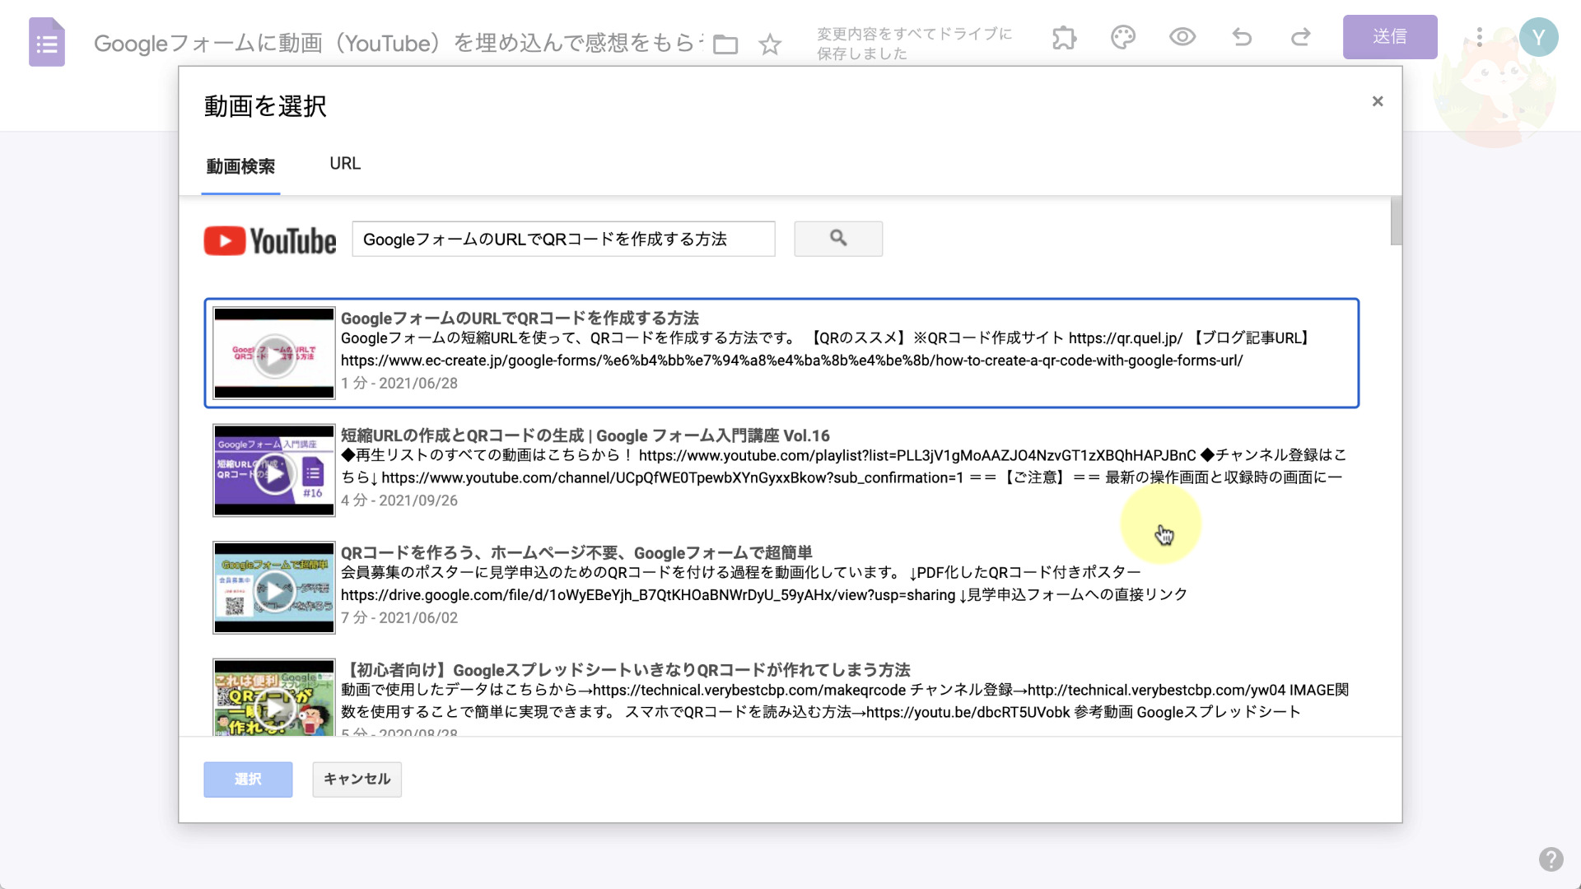
Task: Switch to the URL tab
Action: click(345, 164)
